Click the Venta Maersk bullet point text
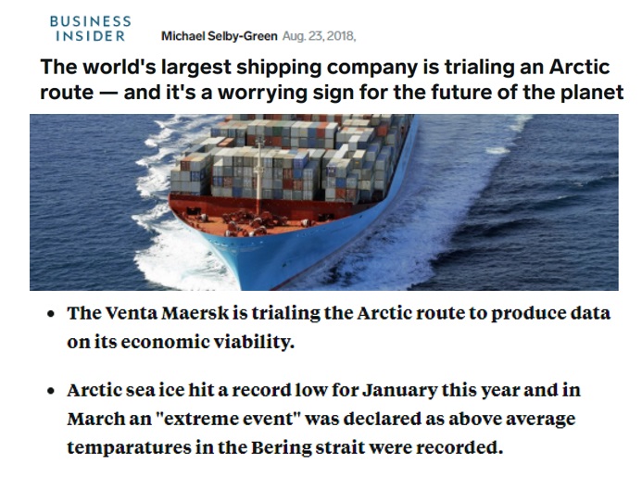Image resolution: width=642 pixels, height=477 pixels. [x=339, y=327]
